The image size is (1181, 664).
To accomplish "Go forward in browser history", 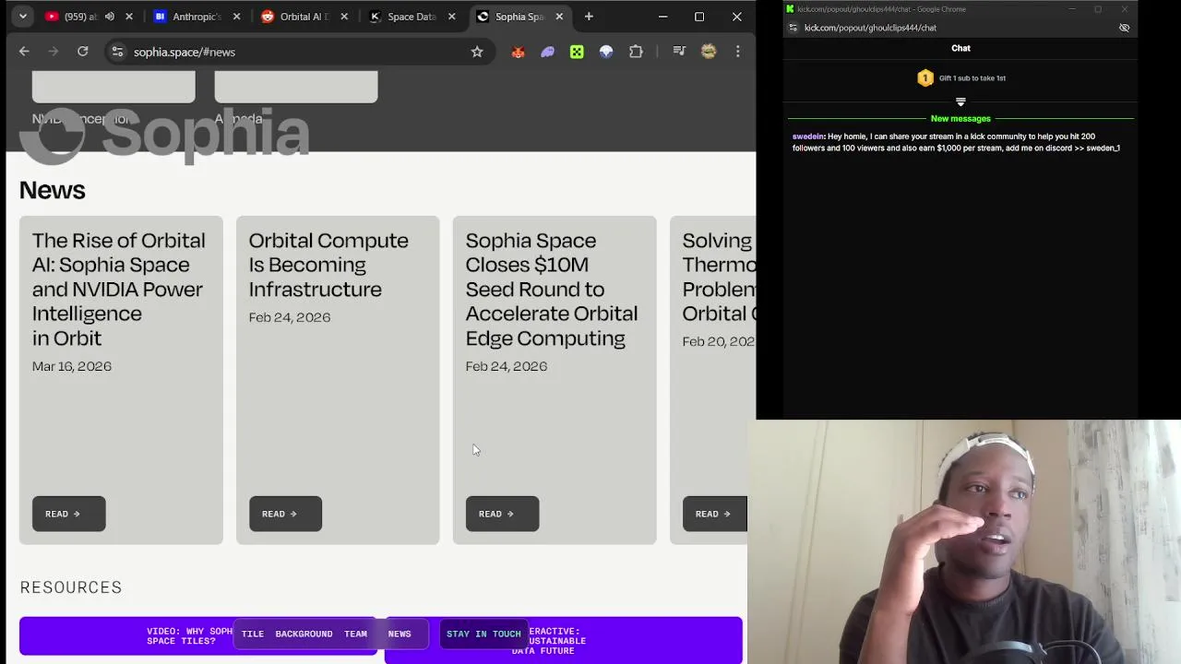I will [x=54, y=52].
